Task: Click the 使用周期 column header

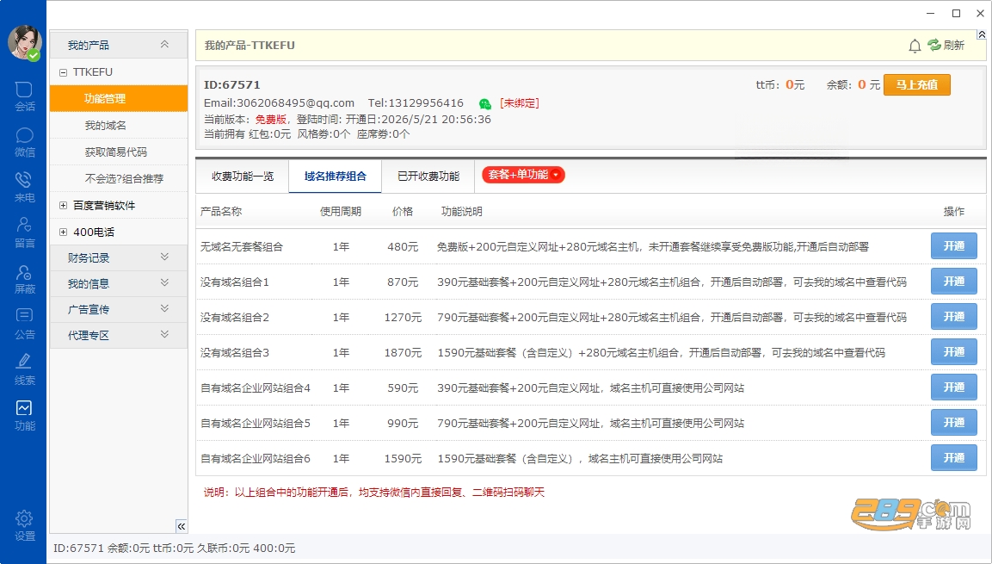Action: tap(341, 212)
